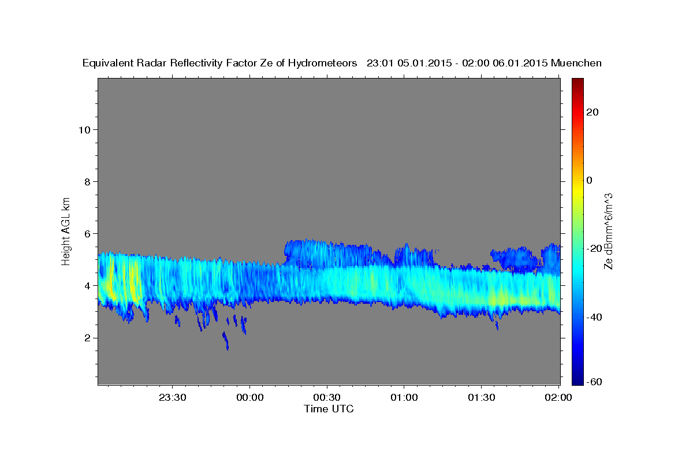The image size is (693, 462).
Task: Click the dark blue bottom of colorbar
Action: click(x=577, y=379)
